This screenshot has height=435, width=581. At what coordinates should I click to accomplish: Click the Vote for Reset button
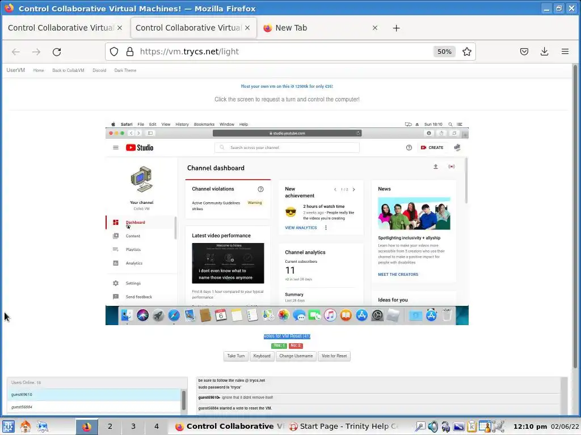(334, 356)
